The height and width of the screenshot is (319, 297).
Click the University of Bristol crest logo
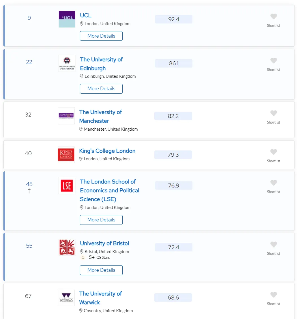click(x=67, y=247)
